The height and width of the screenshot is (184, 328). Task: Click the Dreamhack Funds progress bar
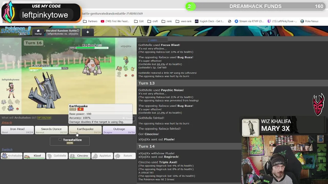(x=255, y=6)
